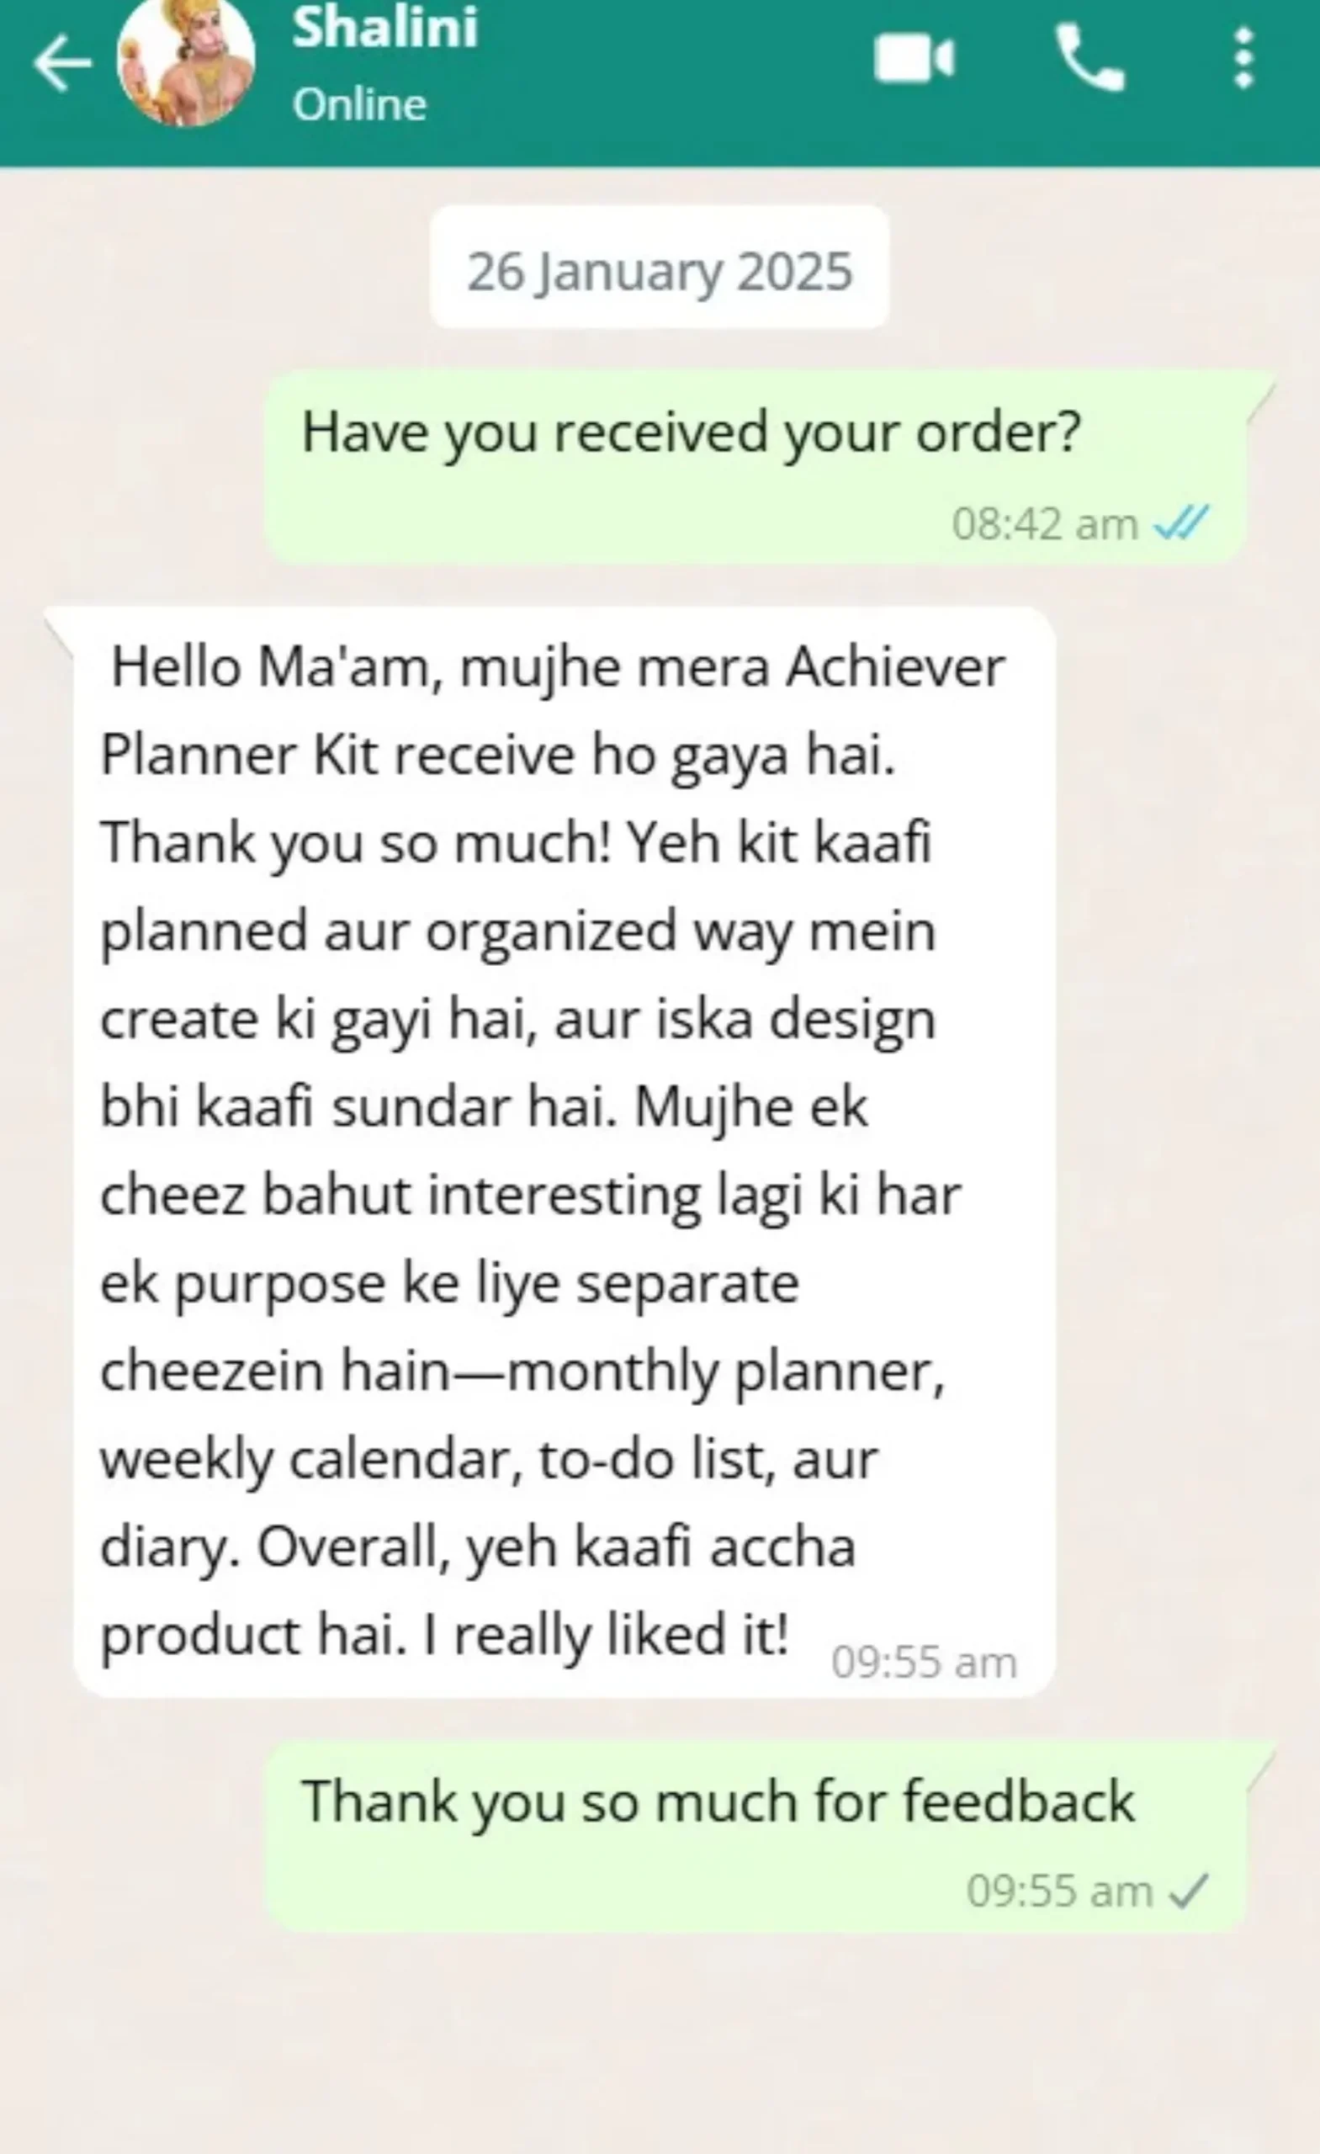The width and height of the screenshot is (1320, 2154).
Task: Tap the contact name Shalini
Action: coord(384,27)
